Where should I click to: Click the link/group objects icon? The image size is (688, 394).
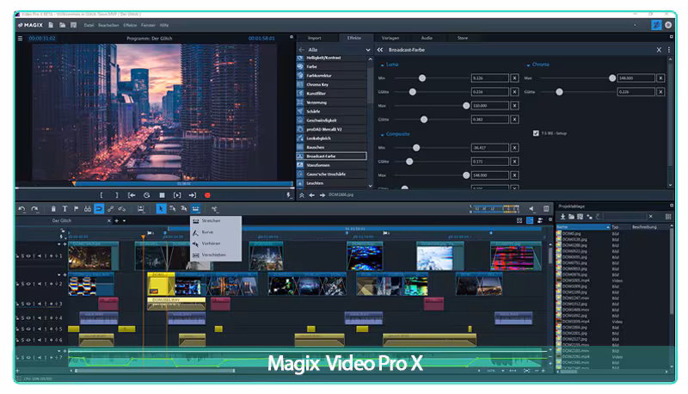tap(111, 209)
